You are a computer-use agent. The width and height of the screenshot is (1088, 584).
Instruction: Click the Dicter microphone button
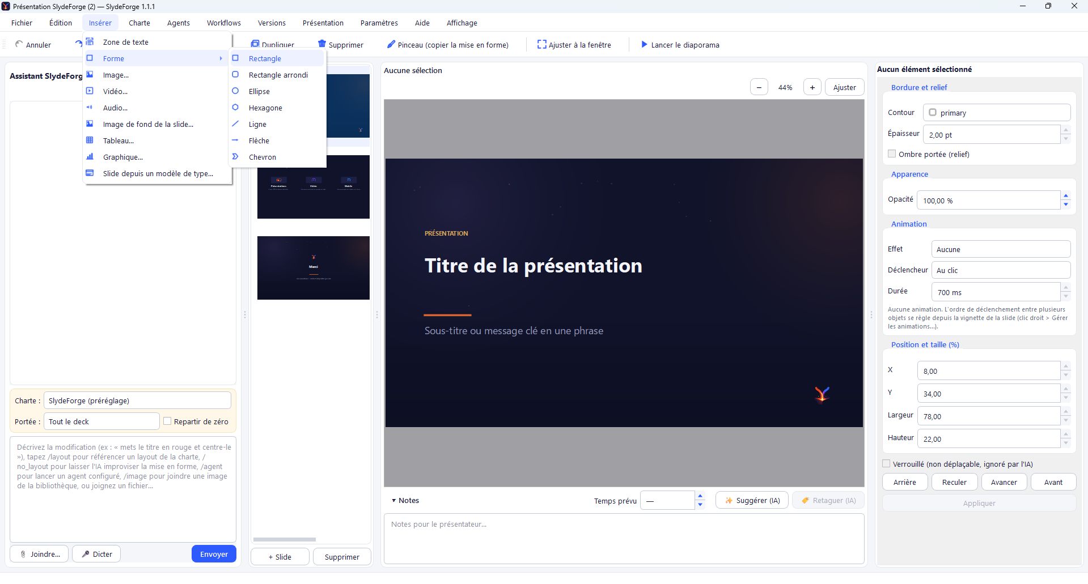[x=96, y=554]
